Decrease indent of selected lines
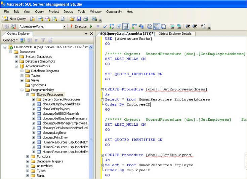The image size is (247, 179). pos(188,26)
